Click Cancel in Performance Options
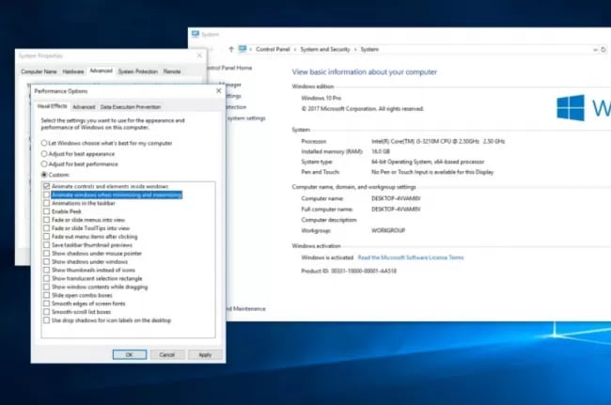 tap(166, 354)
